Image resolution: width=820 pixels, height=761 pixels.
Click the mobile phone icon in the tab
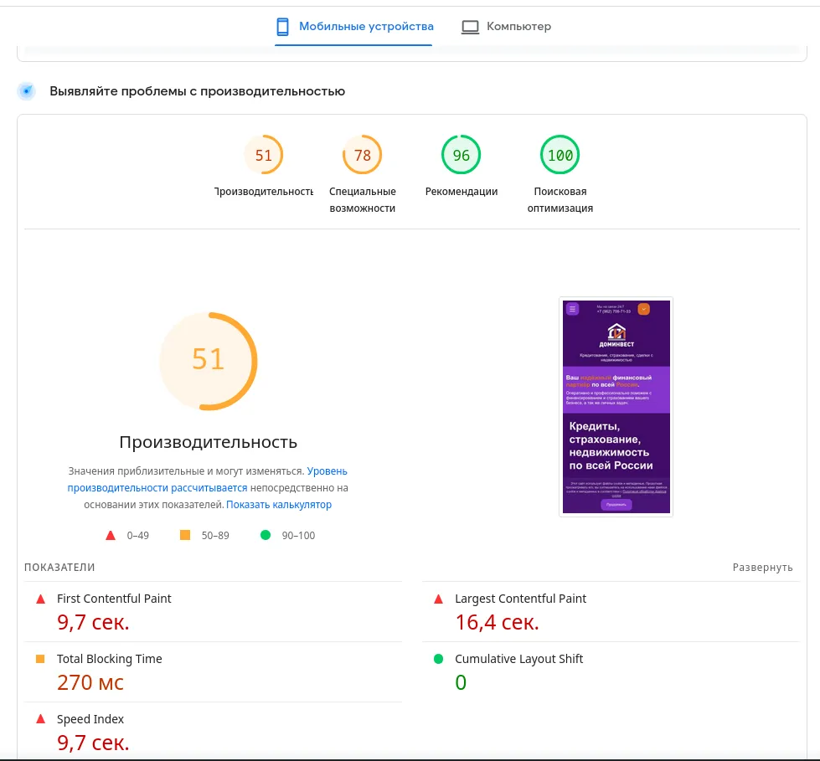click(282, 27)
